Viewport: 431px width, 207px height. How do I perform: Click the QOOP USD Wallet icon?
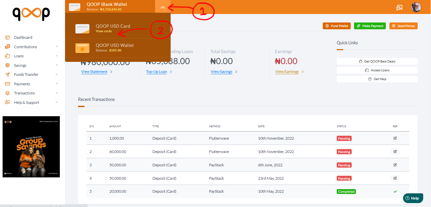point(82,48)
